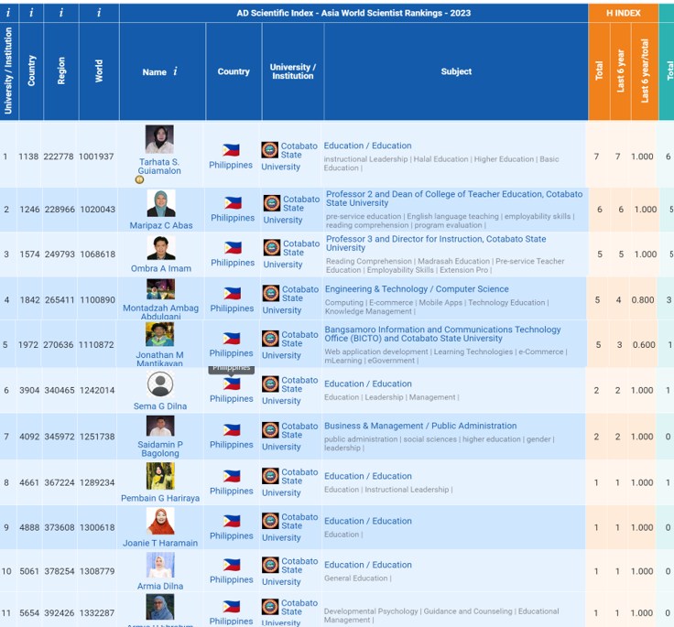674x627 pixels.
Task: Click Business & Management / Public Administration link
Action: [420, 426]
